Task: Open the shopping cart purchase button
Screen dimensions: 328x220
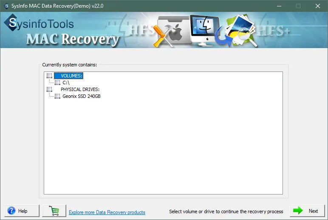Action: point(54,211)
